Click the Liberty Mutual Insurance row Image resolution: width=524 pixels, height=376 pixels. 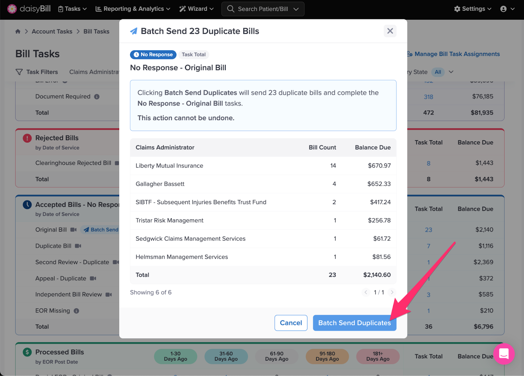click(263, 166)
